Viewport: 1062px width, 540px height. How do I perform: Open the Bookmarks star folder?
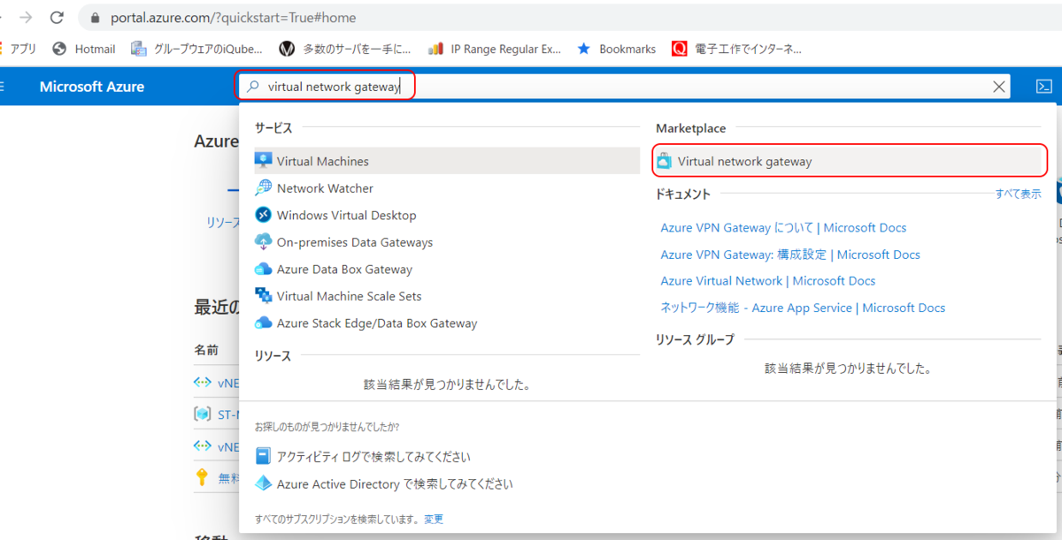pyautogui.click(x=617, y=49)
